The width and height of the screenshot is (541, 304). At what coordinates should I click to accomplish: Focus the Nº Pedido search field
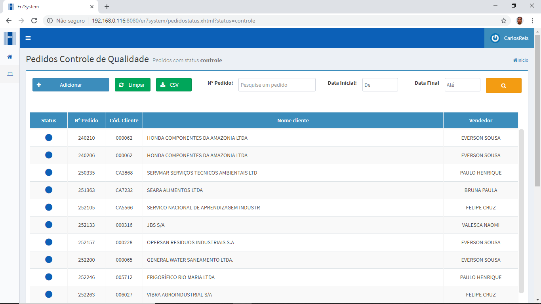pyautogui.click(x=277, y=85)
